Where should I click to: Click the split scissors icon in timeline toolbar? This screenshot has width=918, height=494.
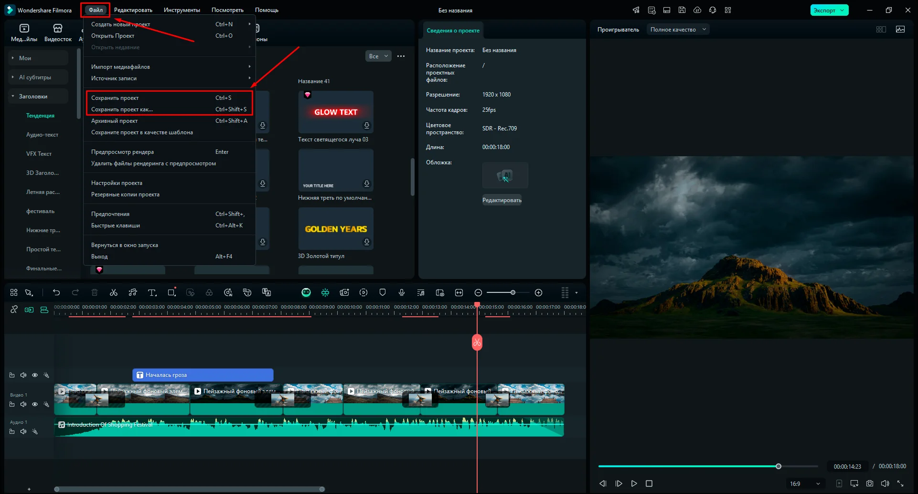click(114, 292)
